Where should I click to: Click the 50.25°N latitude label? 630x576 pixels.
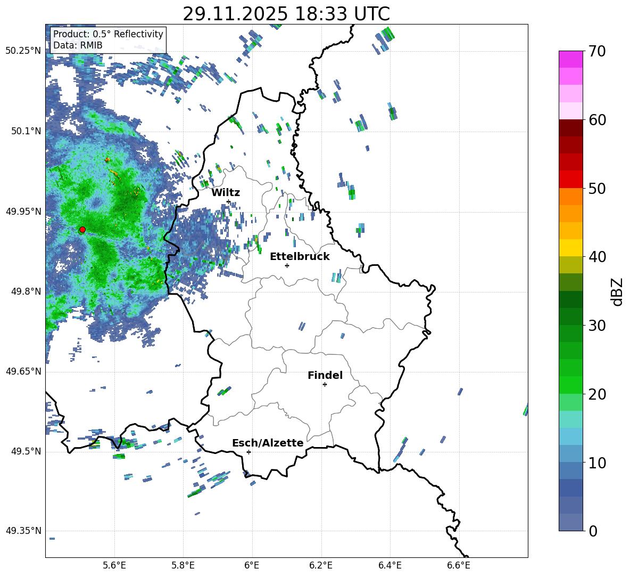23,51
